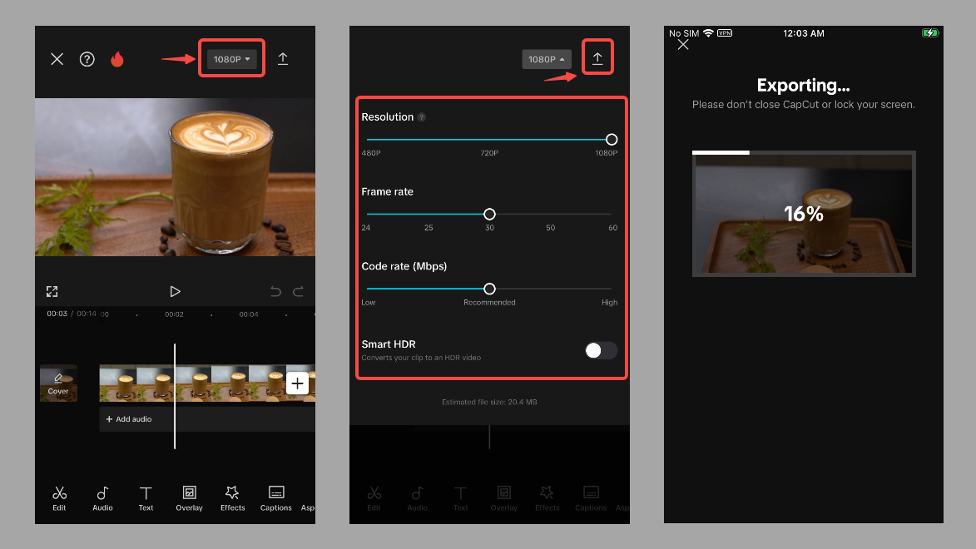Tap the fullscreen expand icon

coord(52,291)
